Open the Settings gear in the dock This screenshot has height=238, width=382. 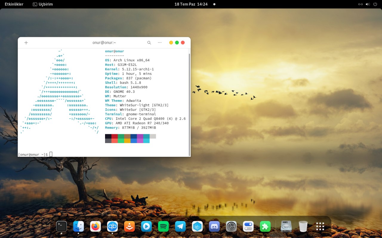[231, 226]
